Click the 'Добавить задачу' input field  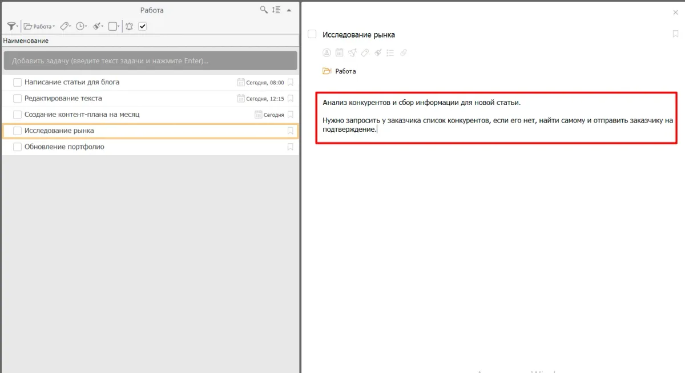(150, 60)
